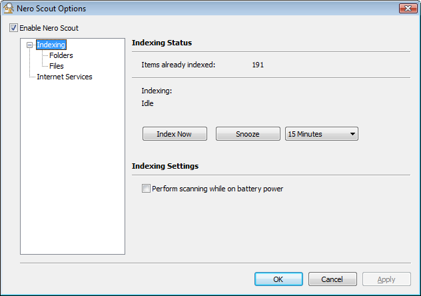421x296 pixels.
Task: Click the Nero Scout title bar icon
Action: point(9,9)
